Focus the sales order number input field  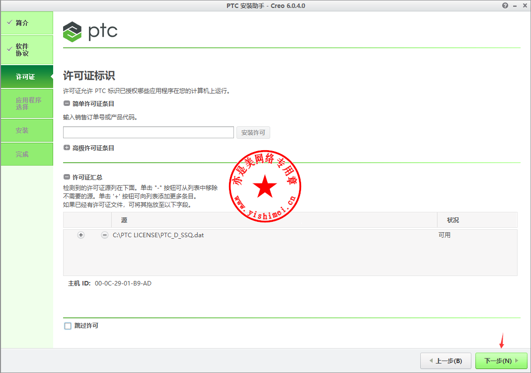(x=149, y=132)
